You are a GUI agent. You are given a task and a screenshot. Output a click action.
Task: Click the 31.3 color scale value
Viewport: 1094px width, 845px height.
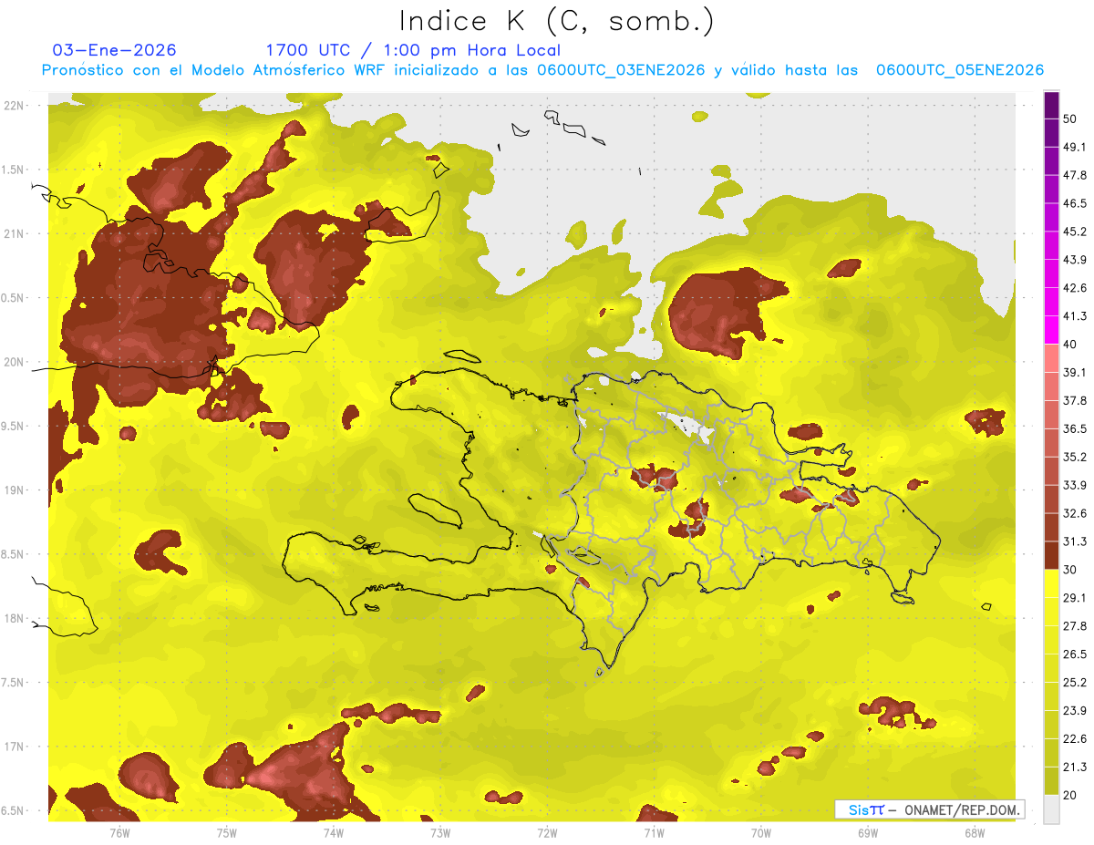click(1075, 541)
